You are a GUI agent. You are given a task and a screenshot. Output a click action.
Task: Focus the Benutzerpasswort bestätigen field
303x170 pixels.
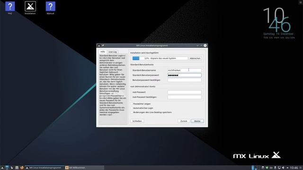tap(184, 80)
